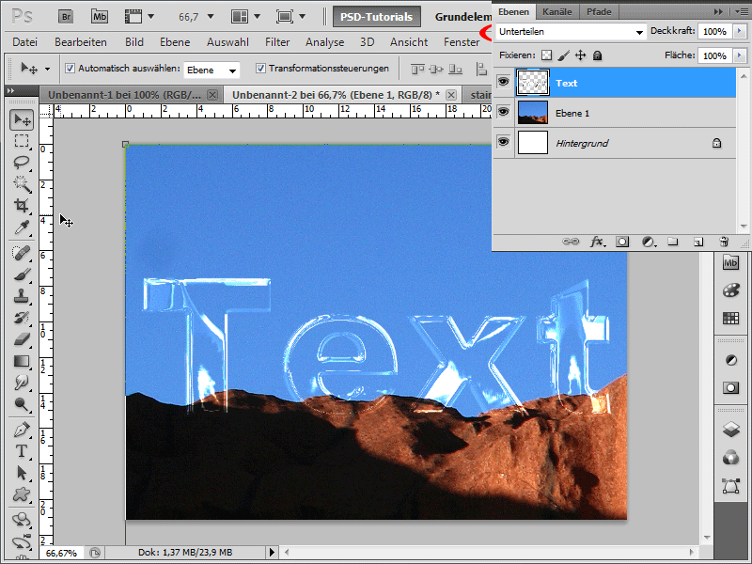This screenshot has height=564, width=752.
Task: Create a new layer group
Action: pyautogui.click(x=673, y=242)
